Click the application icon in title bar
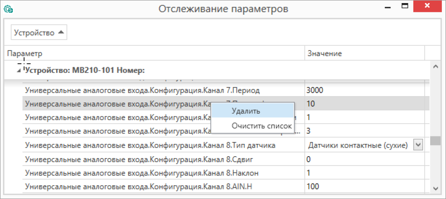 click(x=8, y=9)
